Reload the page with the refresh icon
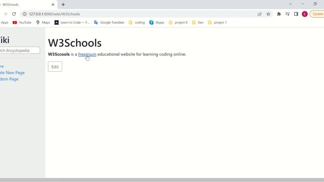Image resolution: width=324 pixels, height=182 pixels. (14, 14)
